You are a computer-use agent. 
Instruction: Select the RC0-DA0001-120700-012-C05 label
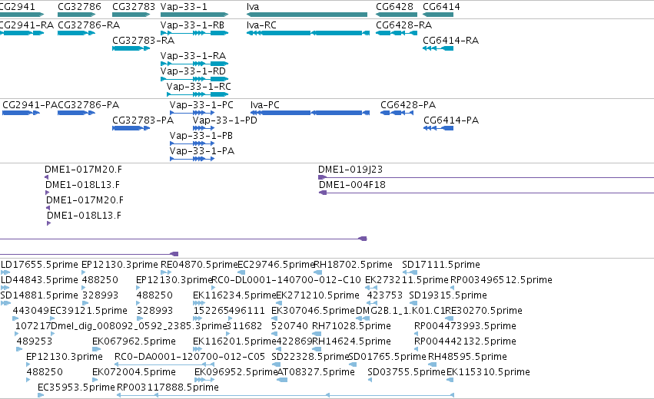point(190,357)
